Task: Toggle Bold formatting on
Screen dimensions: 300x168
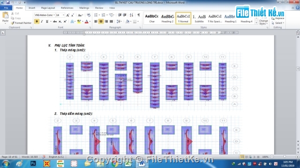Action: click(37, 21)
